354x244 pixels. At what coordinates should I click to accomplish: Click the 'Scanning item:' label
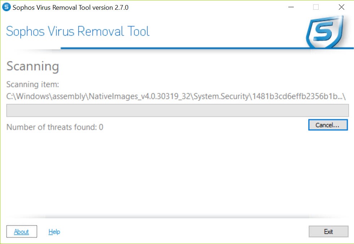coord(32,84)
